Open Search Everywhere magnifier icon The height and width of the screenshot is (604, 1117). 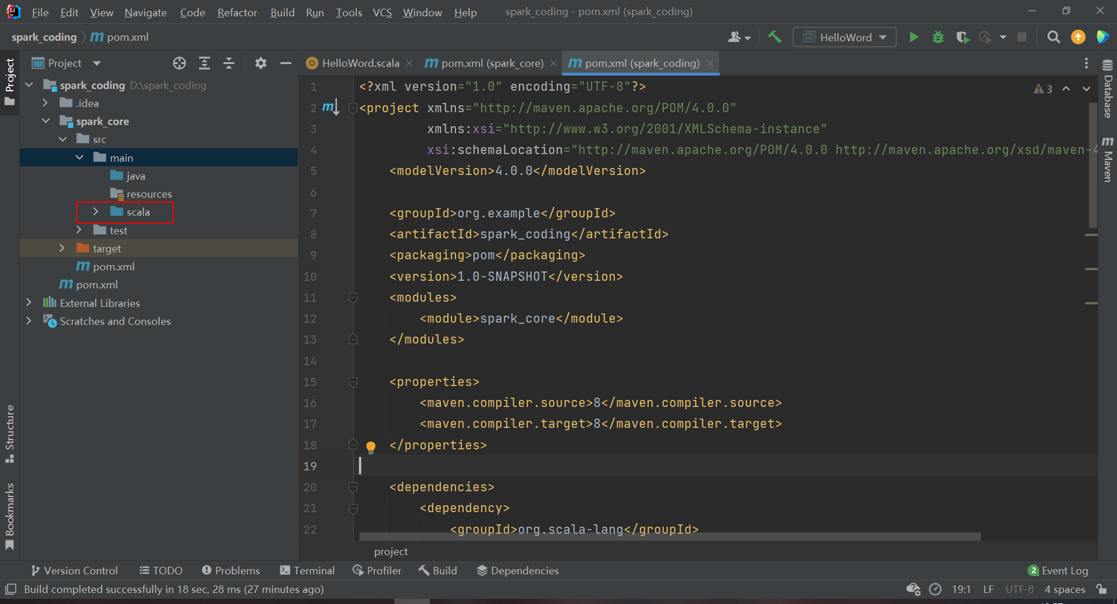[1053, 37]
